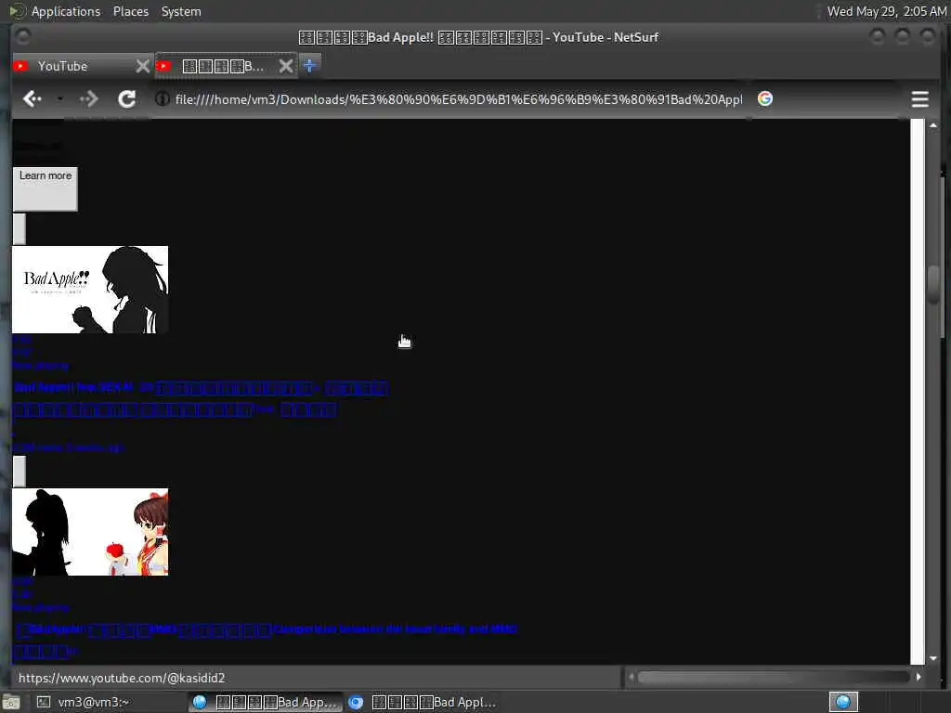Open the Reimu red apple thumbnail

[x=90, y=532]
